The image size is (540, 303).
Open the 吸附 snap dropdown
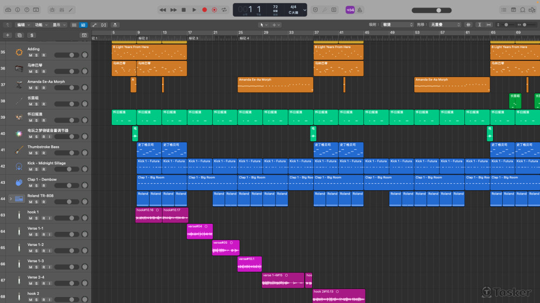coord(397,25)
